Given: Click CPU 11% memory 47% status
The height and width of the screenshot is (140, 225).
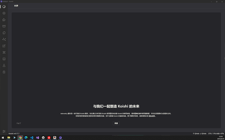Looking at the screenshot, I should click(216, 134).
